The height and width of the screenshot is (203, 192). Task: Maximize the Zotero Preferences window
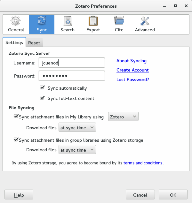(x=175, y=6)
